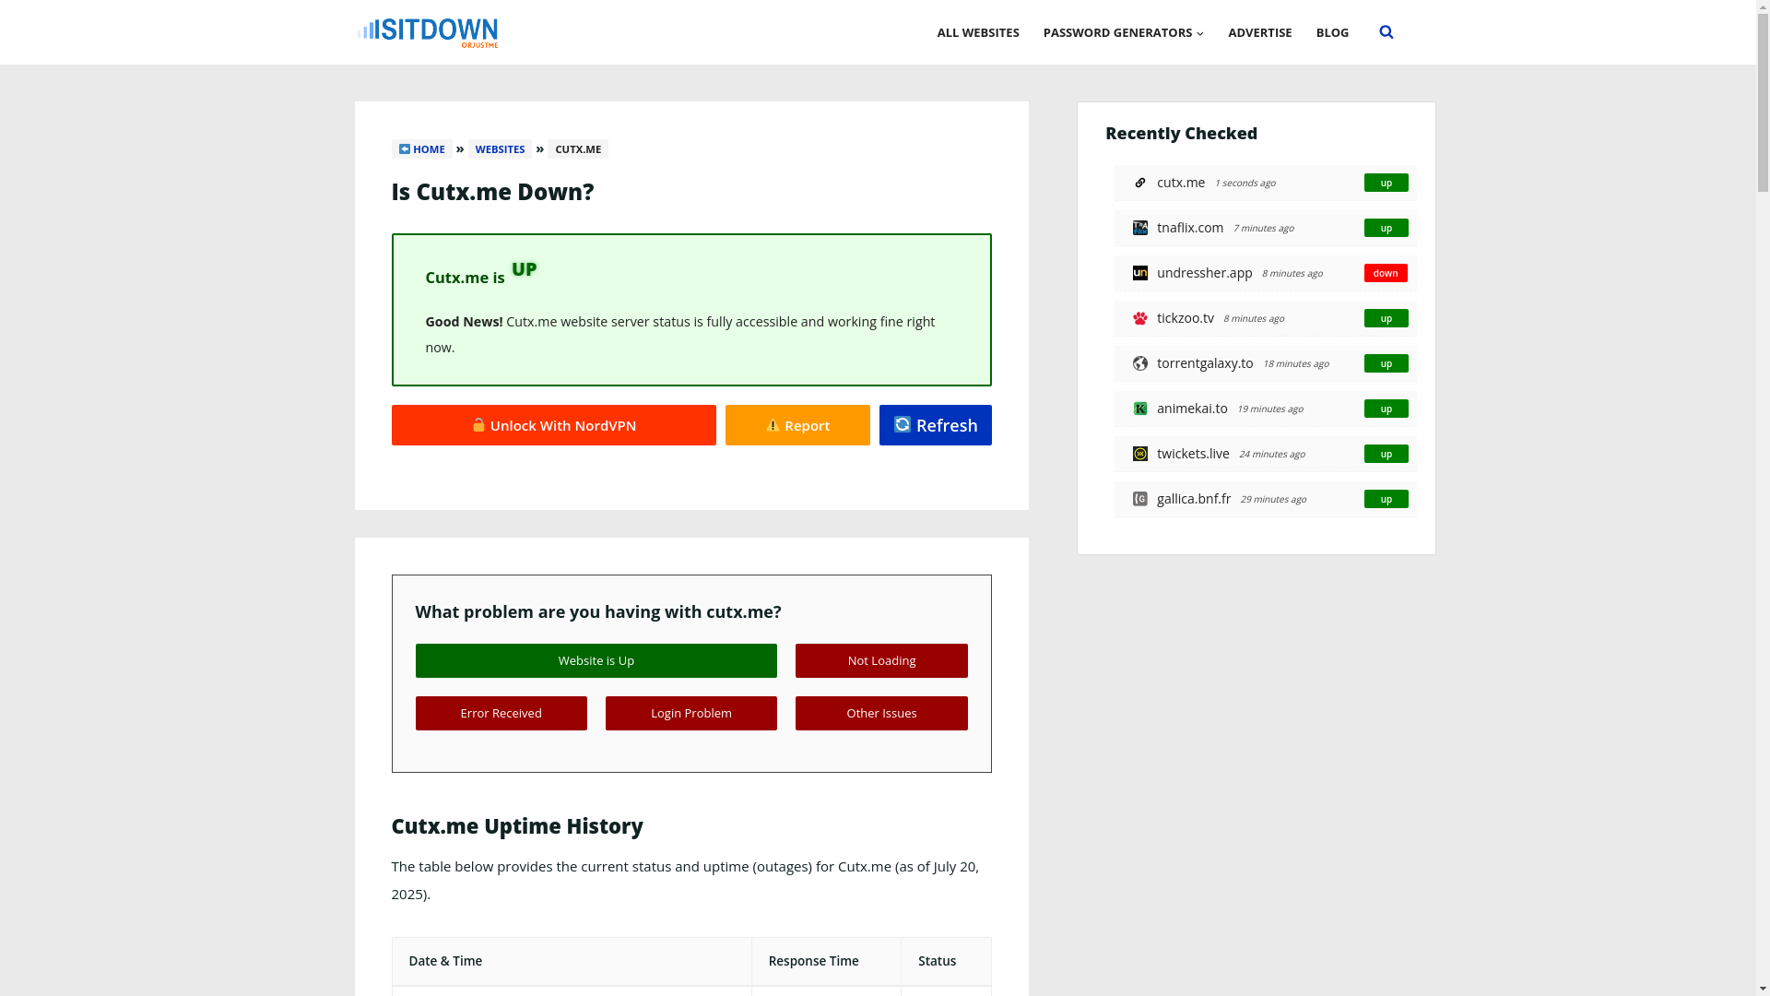Viewport: 1770px width, 996px height.
Task: Open the All Websites menu item
Action: coord(978,32)
